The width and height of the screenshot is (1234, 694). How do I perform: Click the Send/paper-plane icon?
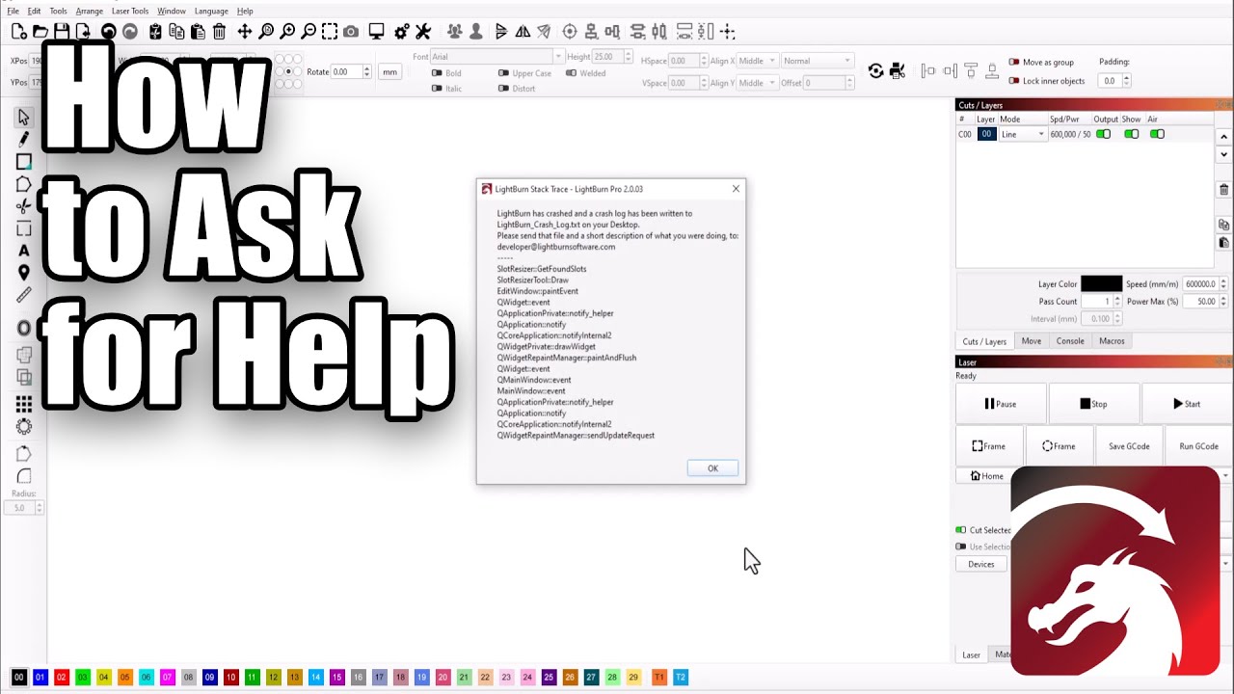tap(544, 32)
